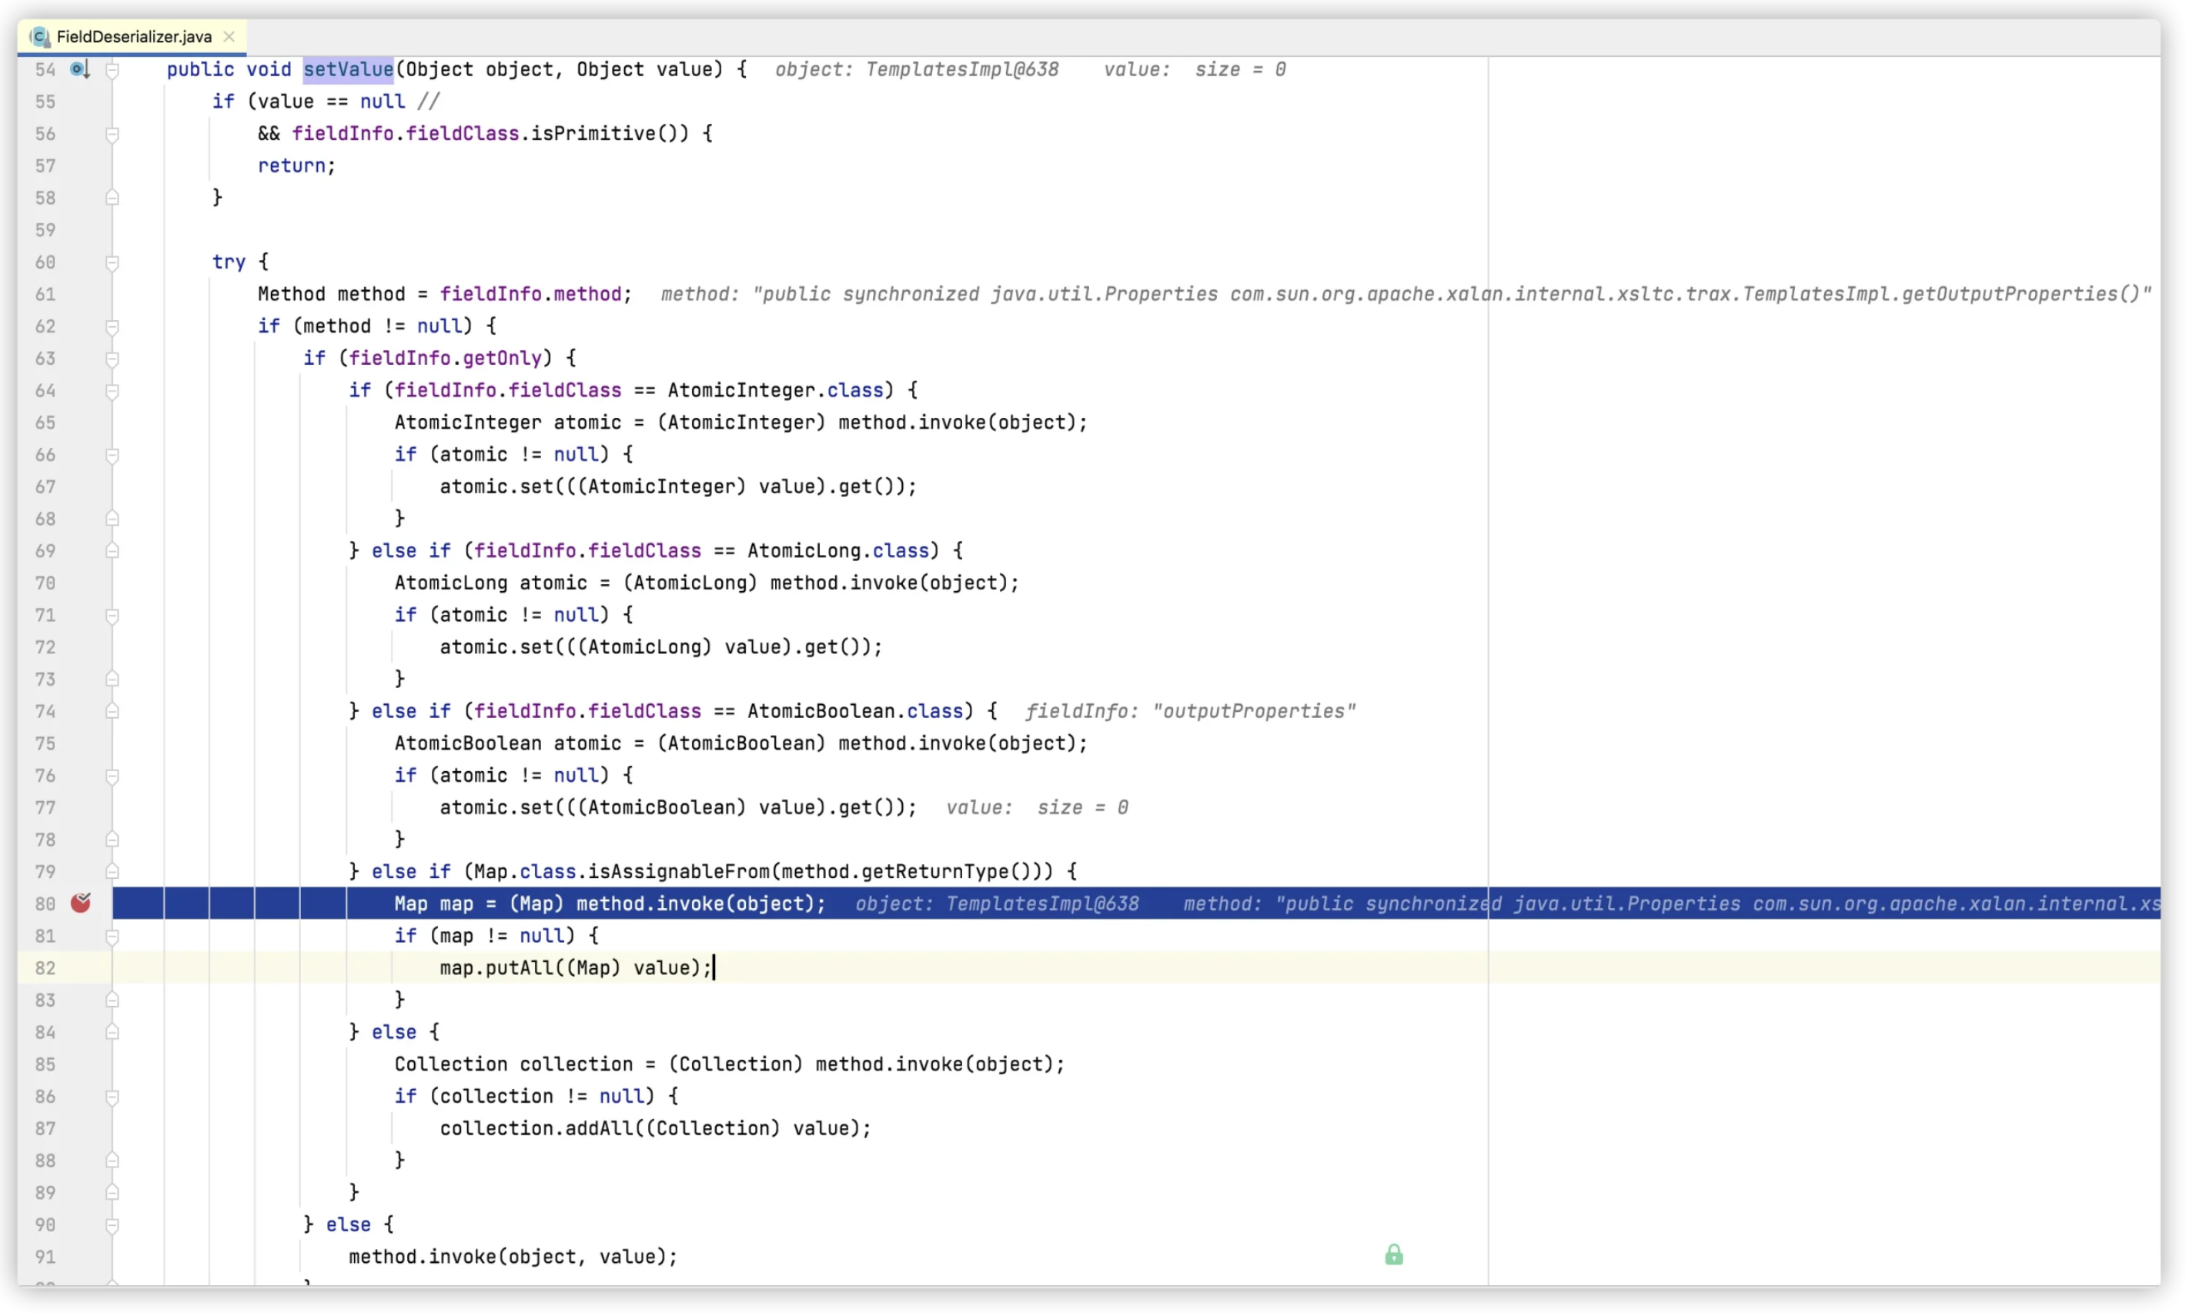Close the FieldDeserializer.java tab
This screenshot has width=2186, height=1316.
point(229,36)
